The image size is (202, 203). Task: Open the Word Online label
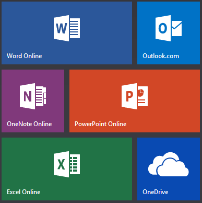point(25,56)
